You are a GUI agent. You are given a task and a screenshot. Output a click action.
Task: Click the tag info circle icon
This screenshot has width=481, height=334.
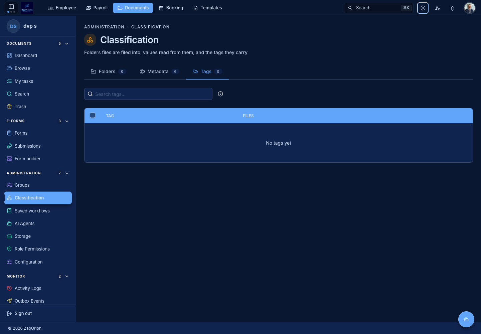[x=220, y=94]
